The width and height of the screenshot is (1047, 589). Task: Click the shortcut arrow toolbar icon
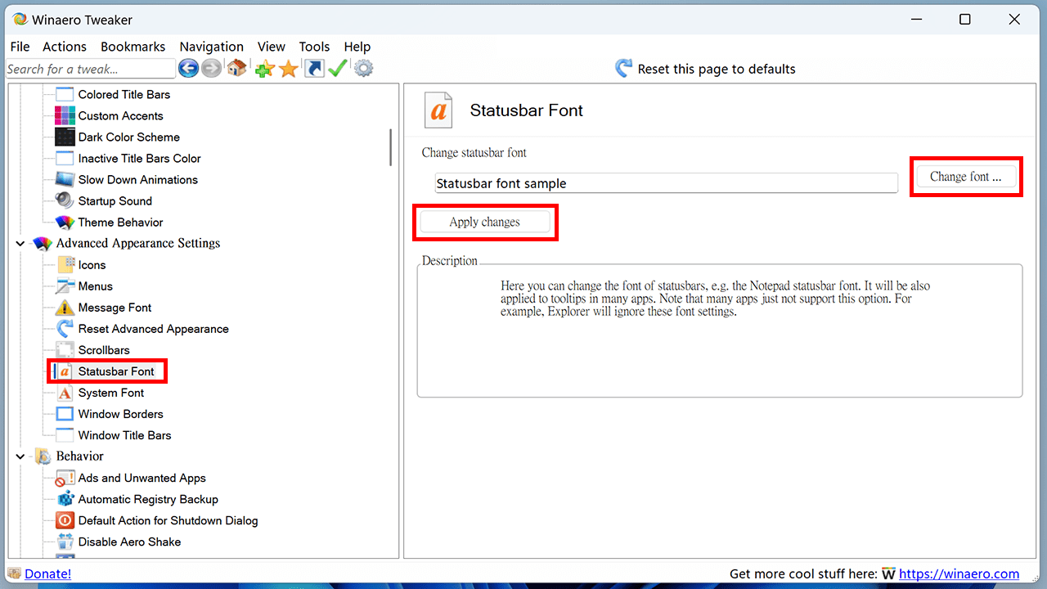pyautogui.click(x=314, y=69)
